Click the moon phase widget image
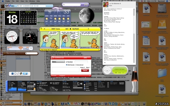The image size is (170, 106). click(x=87, y=15)
